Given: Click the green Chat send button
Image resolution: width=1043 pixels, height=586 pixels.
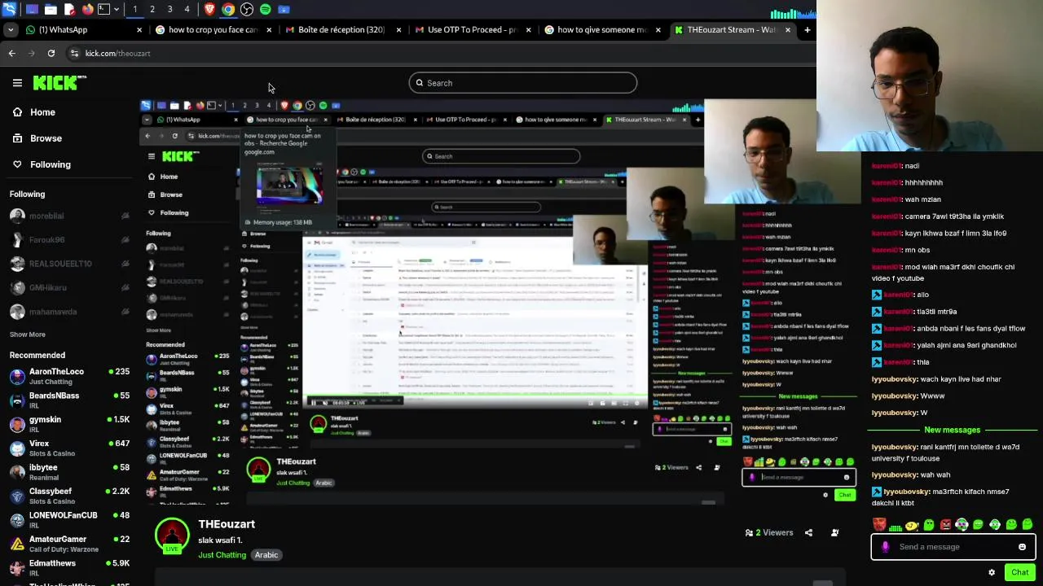Looking at the screenshot, I should 1019,572.
